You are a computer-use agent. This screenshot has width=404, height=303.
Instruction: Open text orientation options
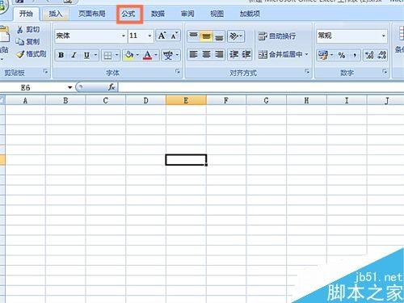click(236, 36)
